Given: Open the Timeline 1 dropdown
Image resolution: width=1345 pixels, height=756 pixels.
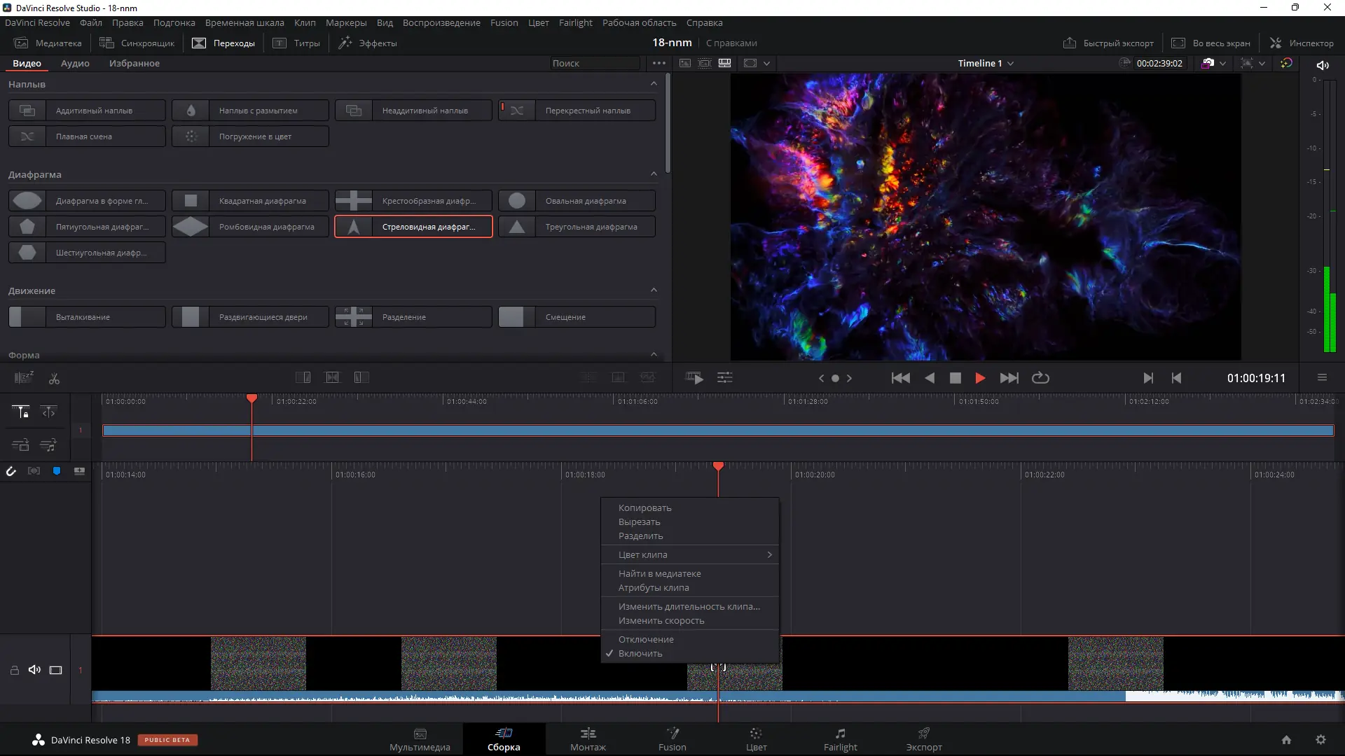Looking at the screenshot, I should 984,63.
